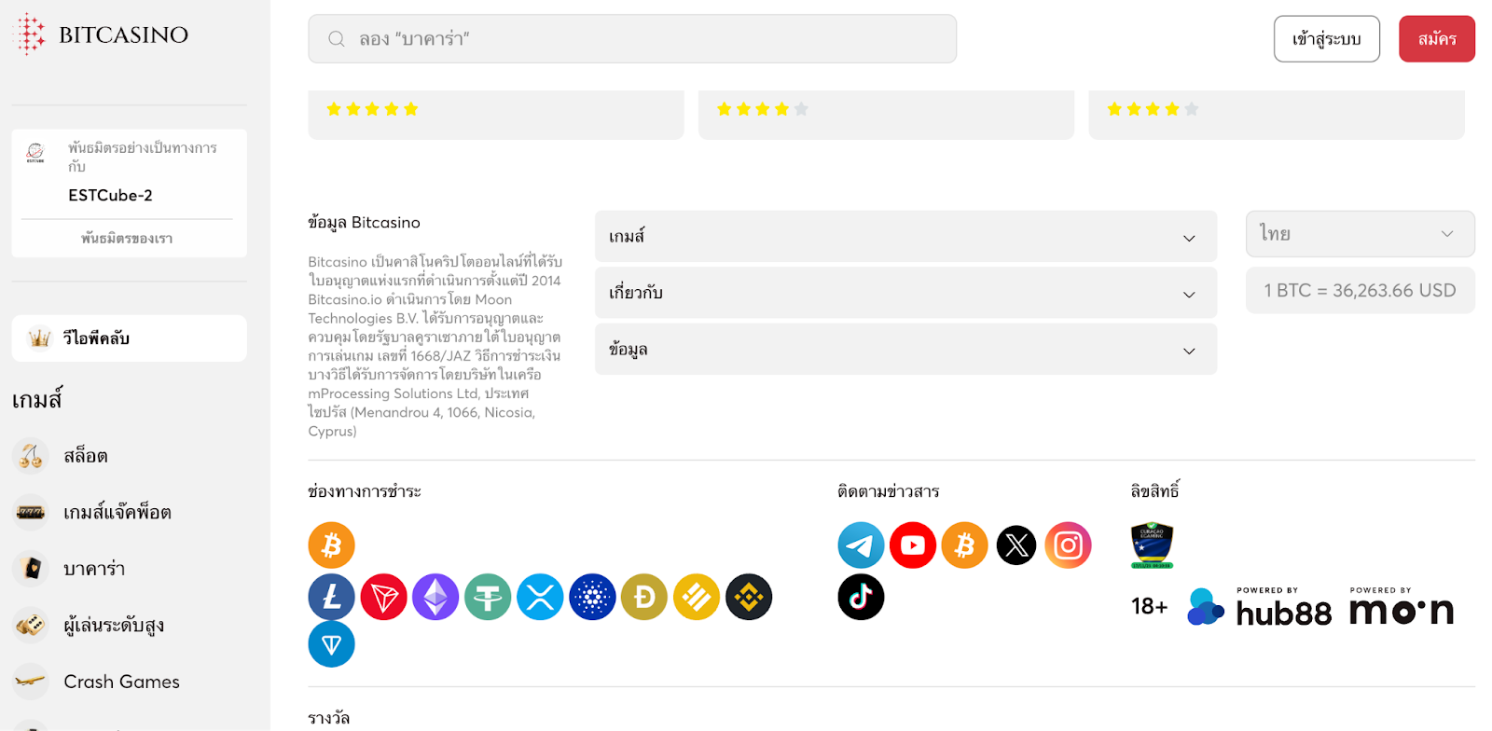Click the เข้าสู่ระบบ login button

(x=1326, y=39)
